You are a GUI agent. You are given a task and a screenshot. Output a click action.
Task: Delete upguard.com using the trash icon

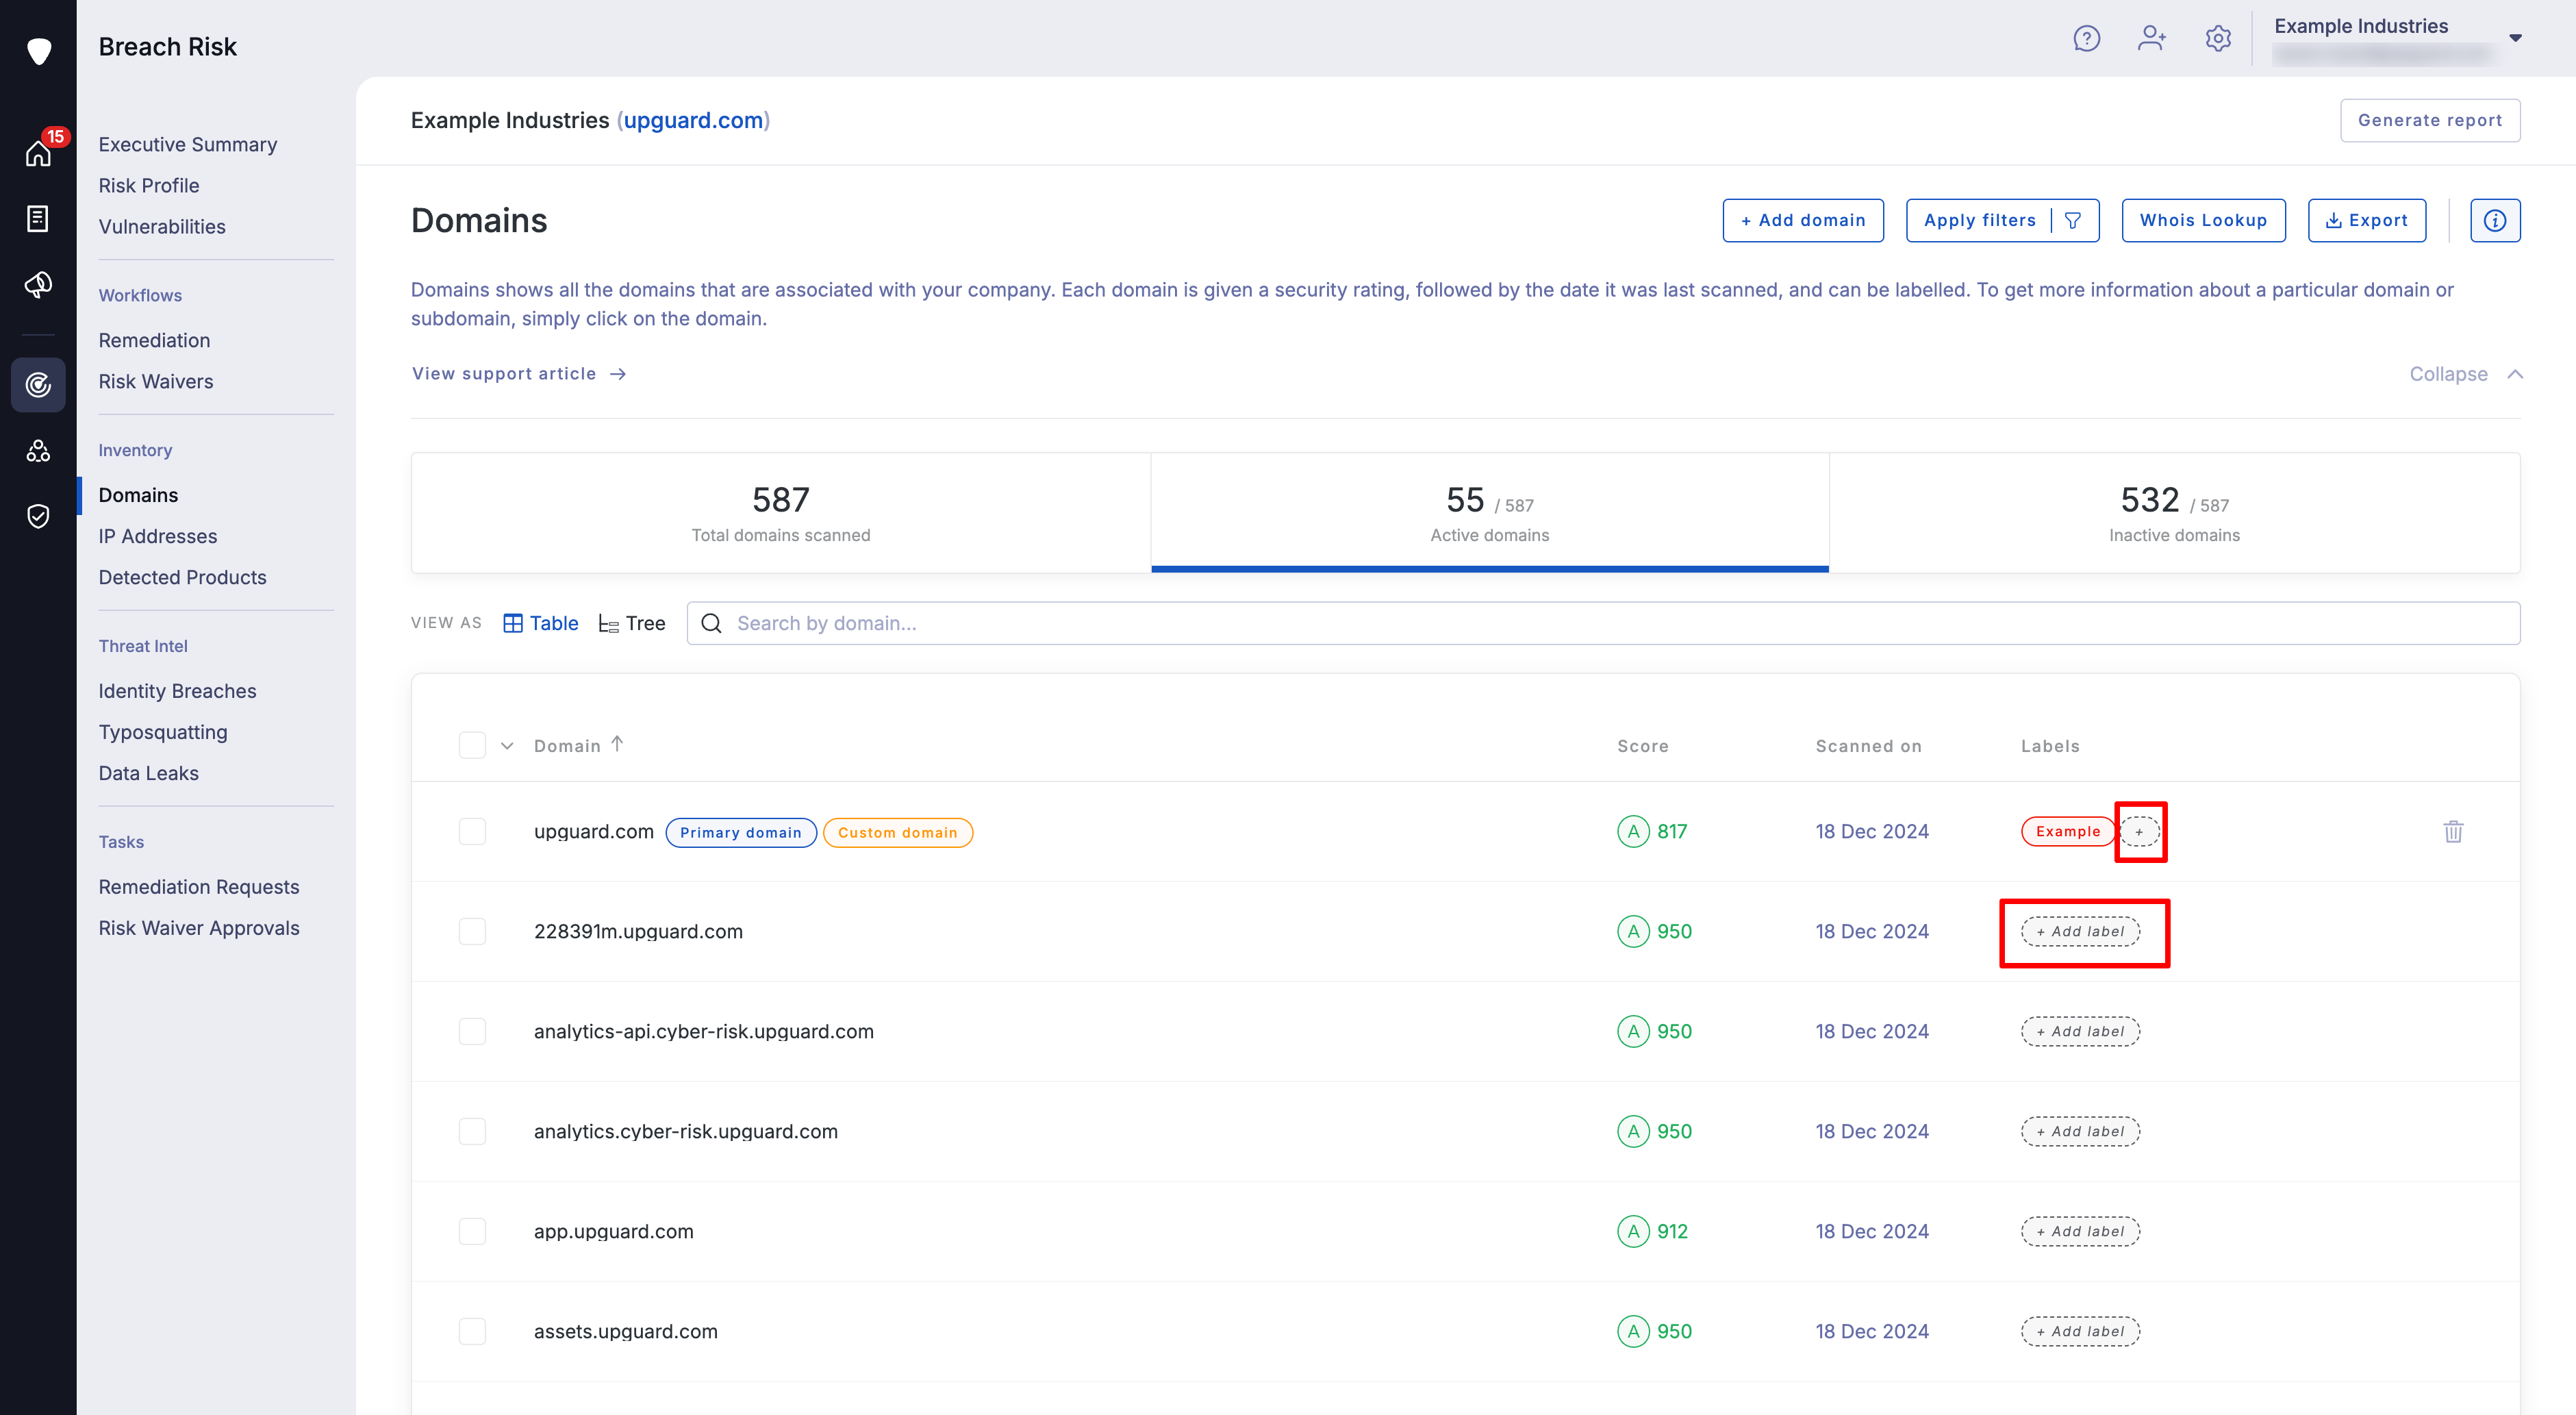(2453, 831)
